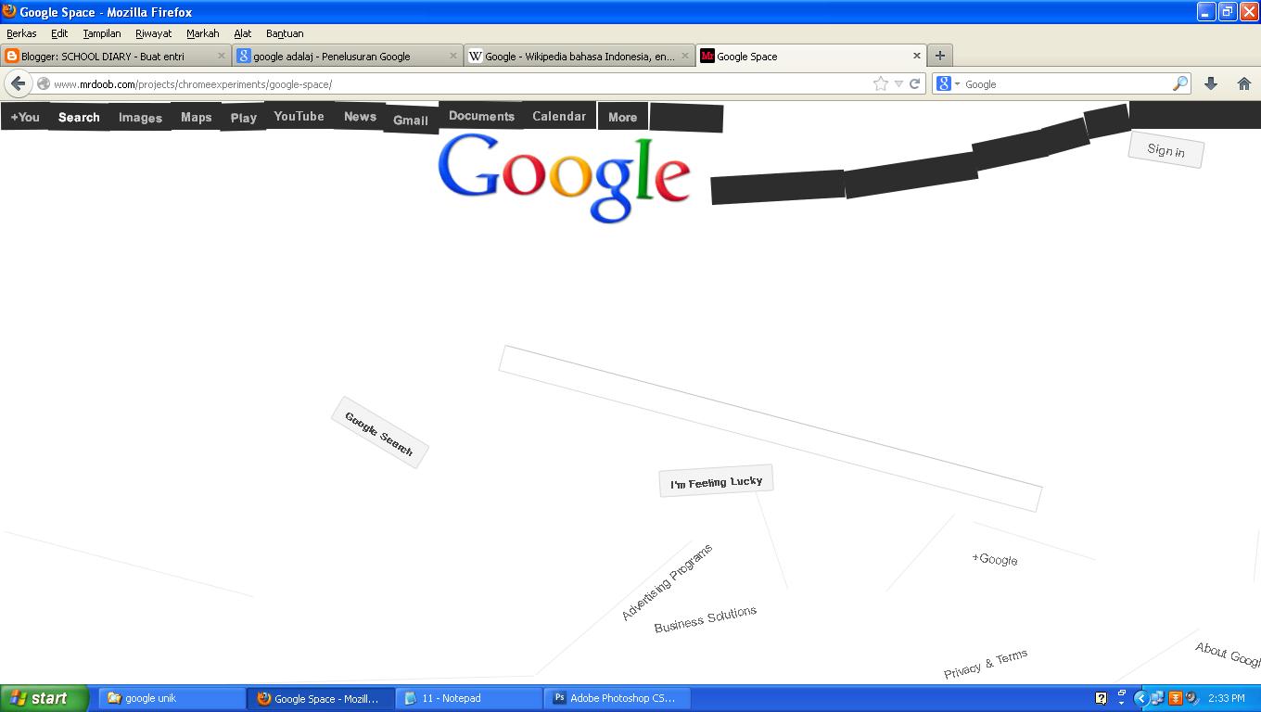Click the webcam tray icon

pyautogui.click(x=1191, y=698)
